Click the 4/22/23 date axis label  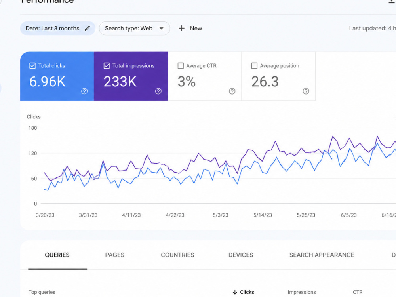click(x=175, y=215)
